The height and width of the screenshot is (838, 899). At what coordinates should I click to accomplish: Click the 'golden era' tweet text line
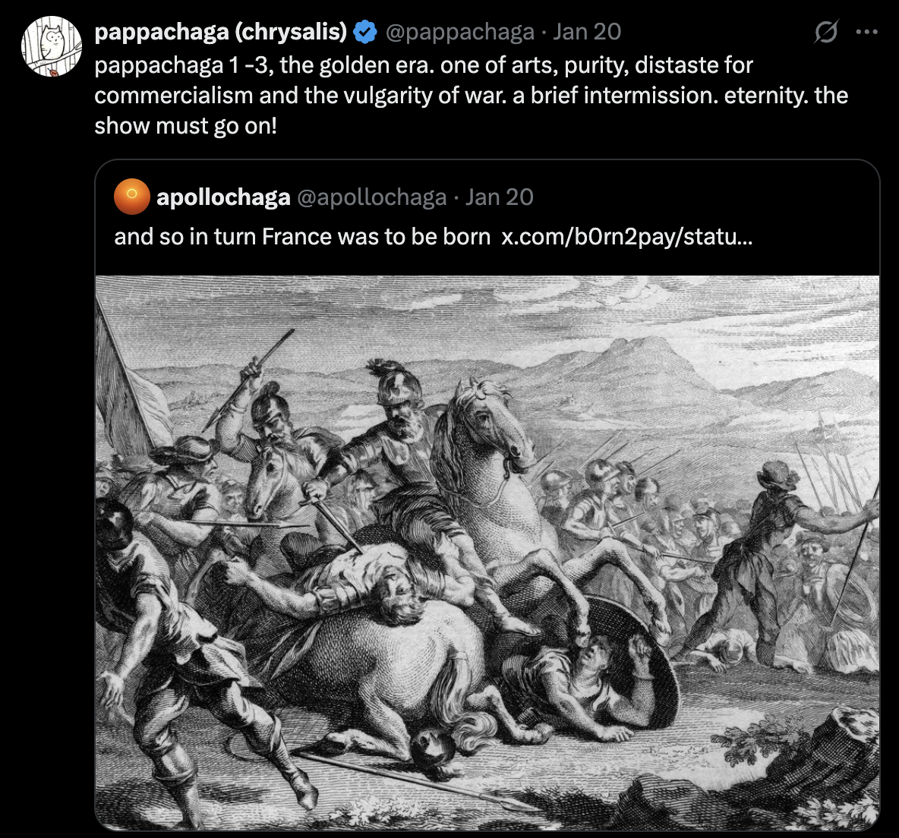click(x=424, y=65)
